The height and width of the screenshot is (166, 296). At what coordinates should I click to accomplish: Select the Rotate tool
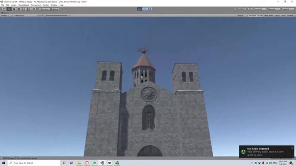click(14, 9)
